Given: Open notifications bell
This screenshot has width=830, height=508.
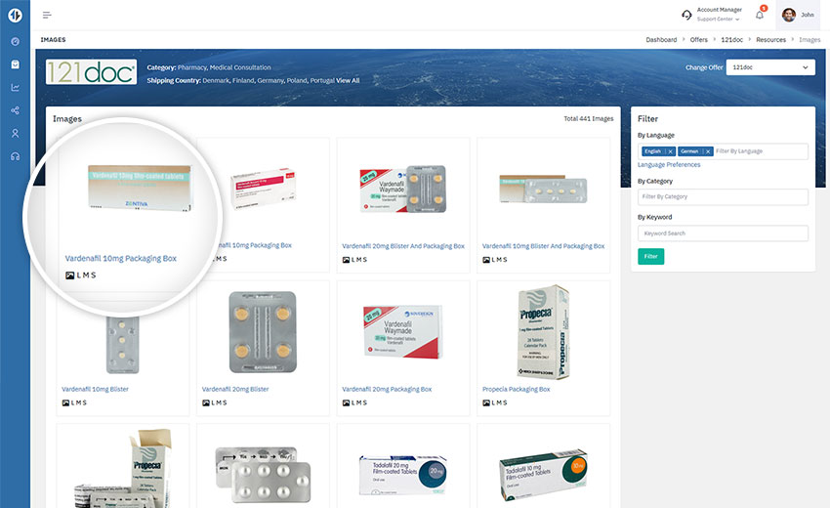Looking at the screenshot, I should coord(759,15).
